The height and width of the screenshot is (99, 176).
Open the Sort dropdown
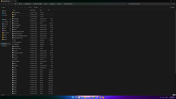(30, 7)
